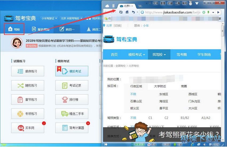Filter by 昌平区 district

click(164, 108)
